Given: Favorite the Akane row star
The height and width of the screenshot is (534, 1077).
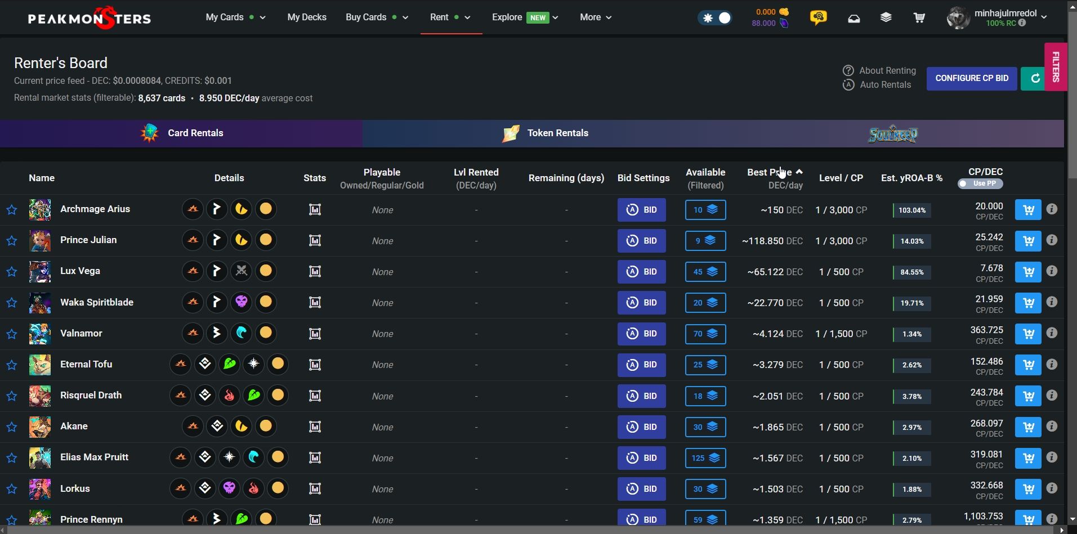Looking at the screenshot, I should point(12,427).
